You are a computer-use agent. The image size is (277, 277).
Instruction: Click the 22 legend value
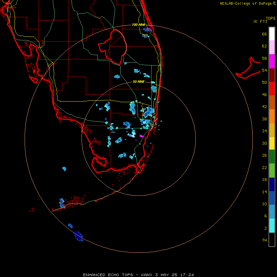tap(264, 168)
